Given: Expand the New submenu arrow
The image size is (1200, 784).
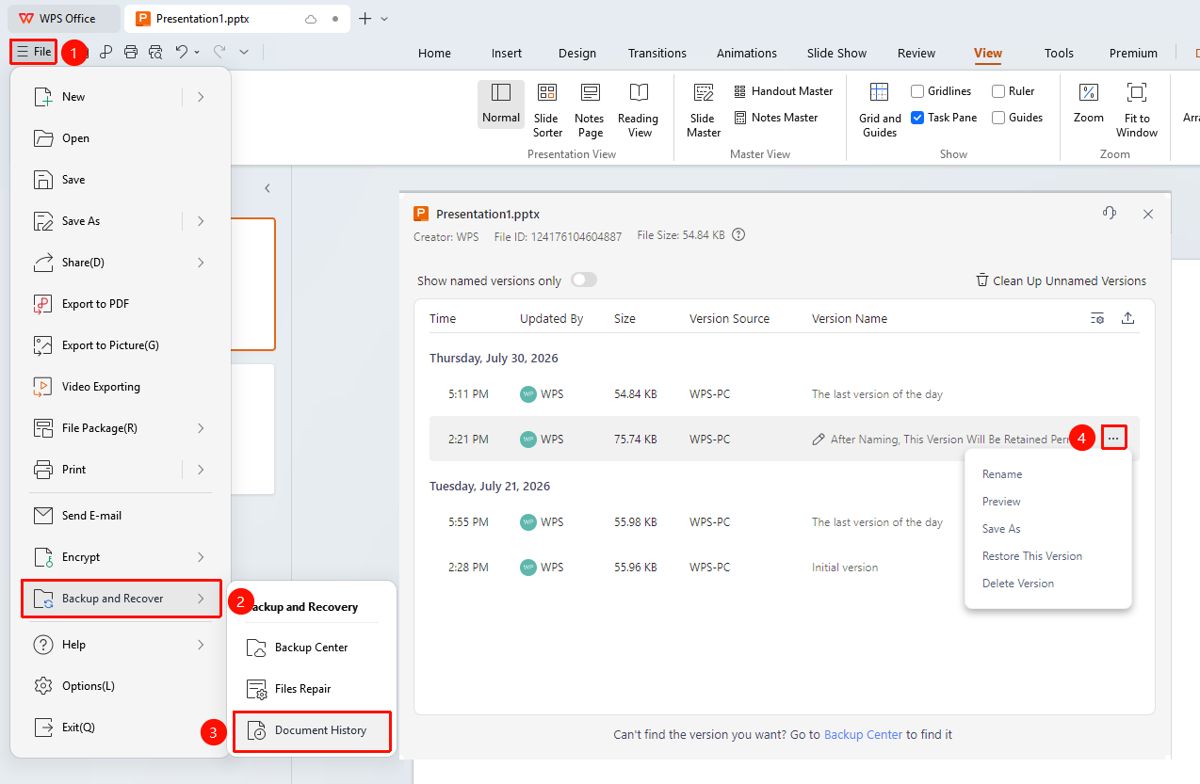Looking at the screenshot, I should point(201,96).
